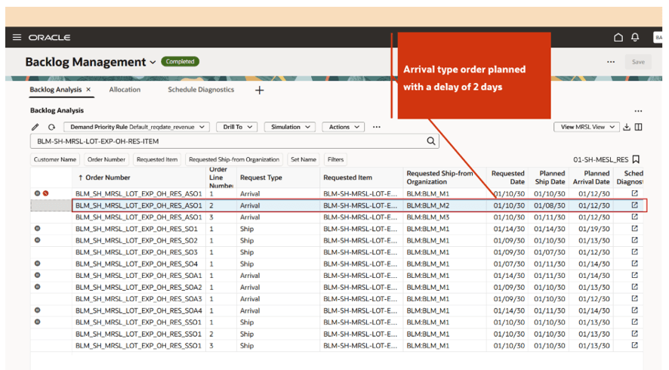The image size is (669, 370).
Task: Select SSO1 order line 3 row
Action: click(x=337, y=345)
